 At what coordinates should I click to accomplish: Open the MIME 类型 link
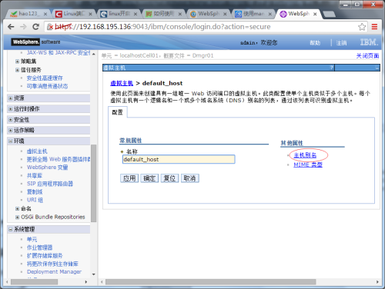tap(308, 164)
